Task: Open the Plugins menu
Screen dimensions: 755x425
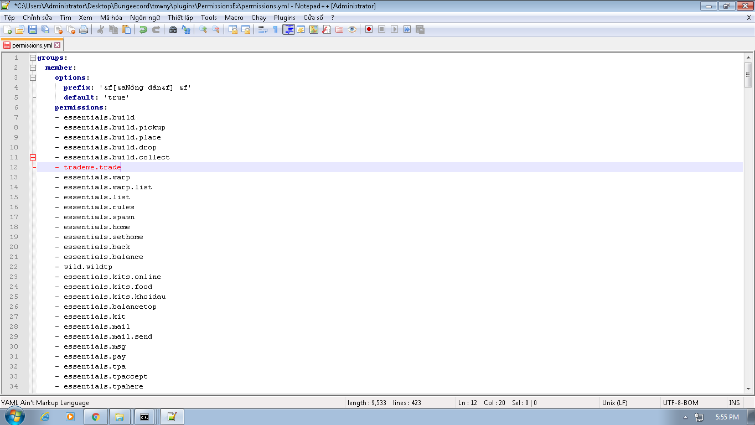Action: [x=285, y=18]
